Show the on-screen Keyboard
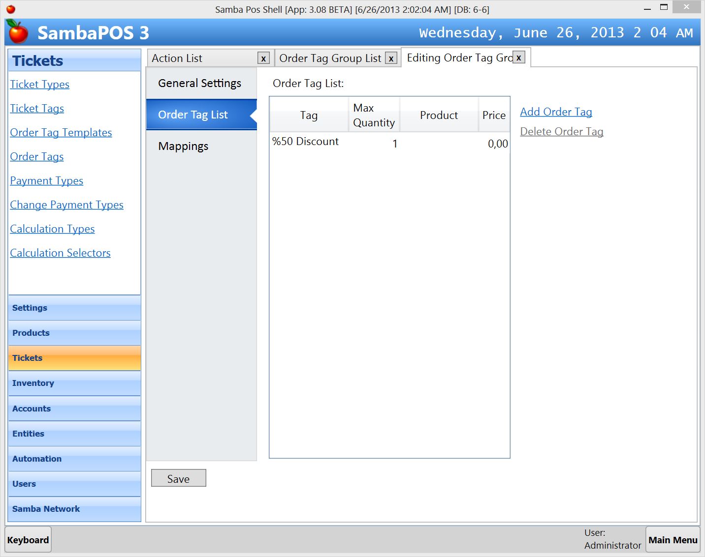The height and width of the screenshot is (557, 705). coord(28,540)
